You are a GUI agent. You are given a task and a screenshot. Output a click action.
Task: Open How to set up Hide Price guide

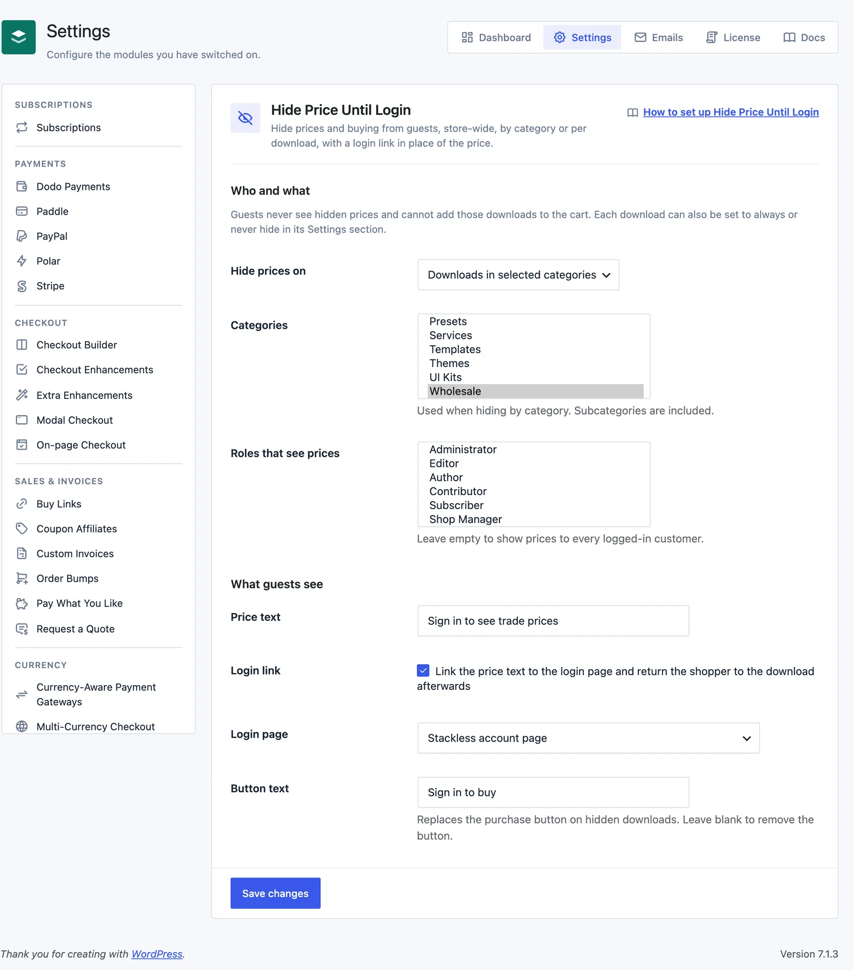click(x=731, y=112)
